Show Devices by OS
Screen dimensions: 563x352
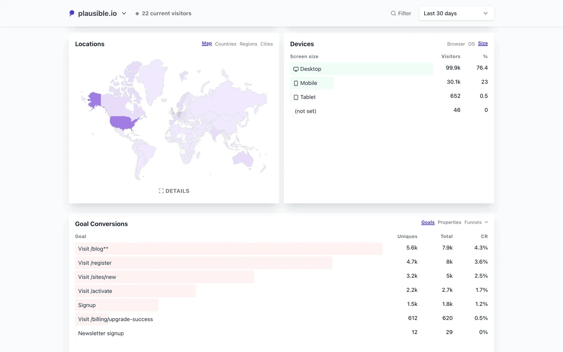pos(471,44)
